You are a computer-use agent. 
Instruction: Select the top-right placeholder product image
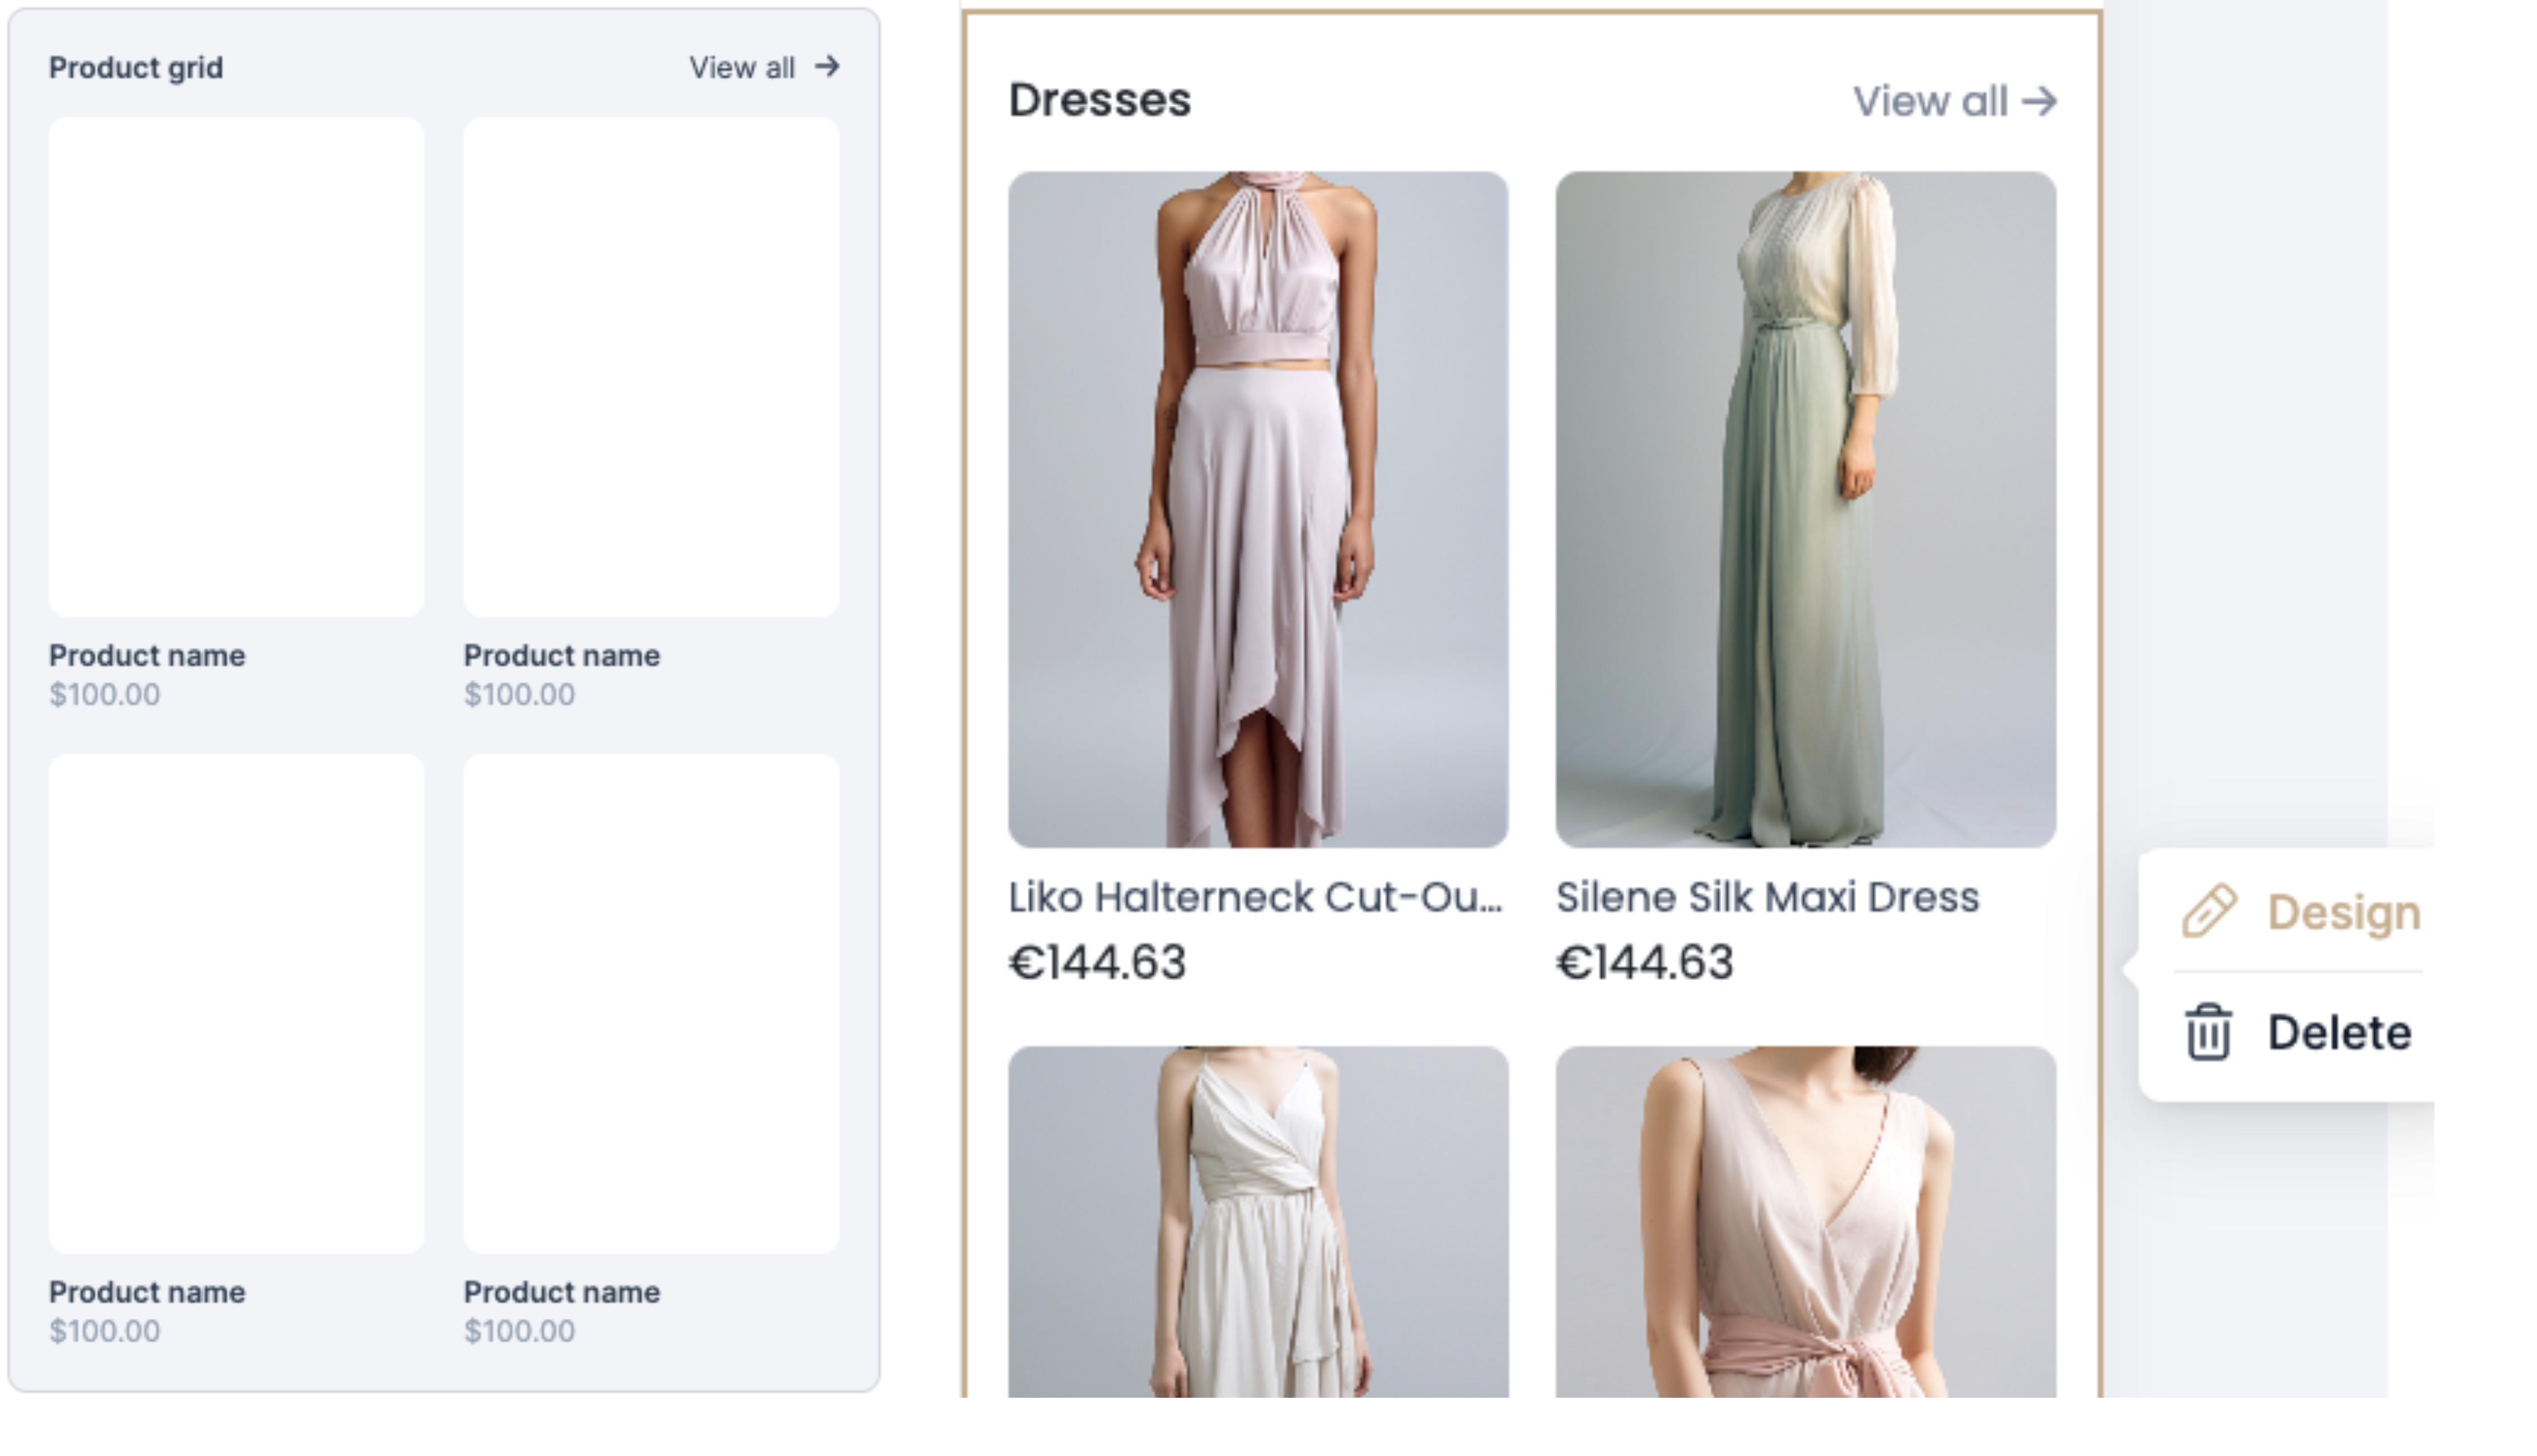pyautogui.click(x=651, y=367)
